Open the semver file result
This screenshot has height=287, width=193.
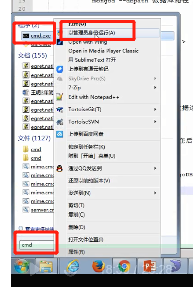click(38, 210)
